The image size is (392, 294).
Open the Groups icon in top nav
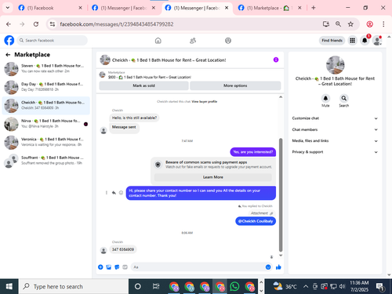coord(228,41)
